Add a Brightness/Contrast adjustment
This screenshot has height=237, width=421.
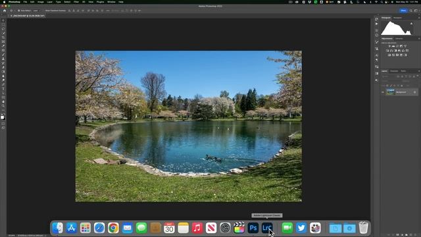click(x=389, y=46)
